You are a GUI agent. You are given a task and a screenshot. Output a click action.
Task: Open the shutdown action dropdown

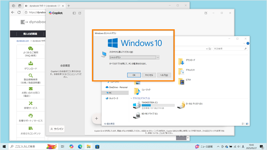158,57
